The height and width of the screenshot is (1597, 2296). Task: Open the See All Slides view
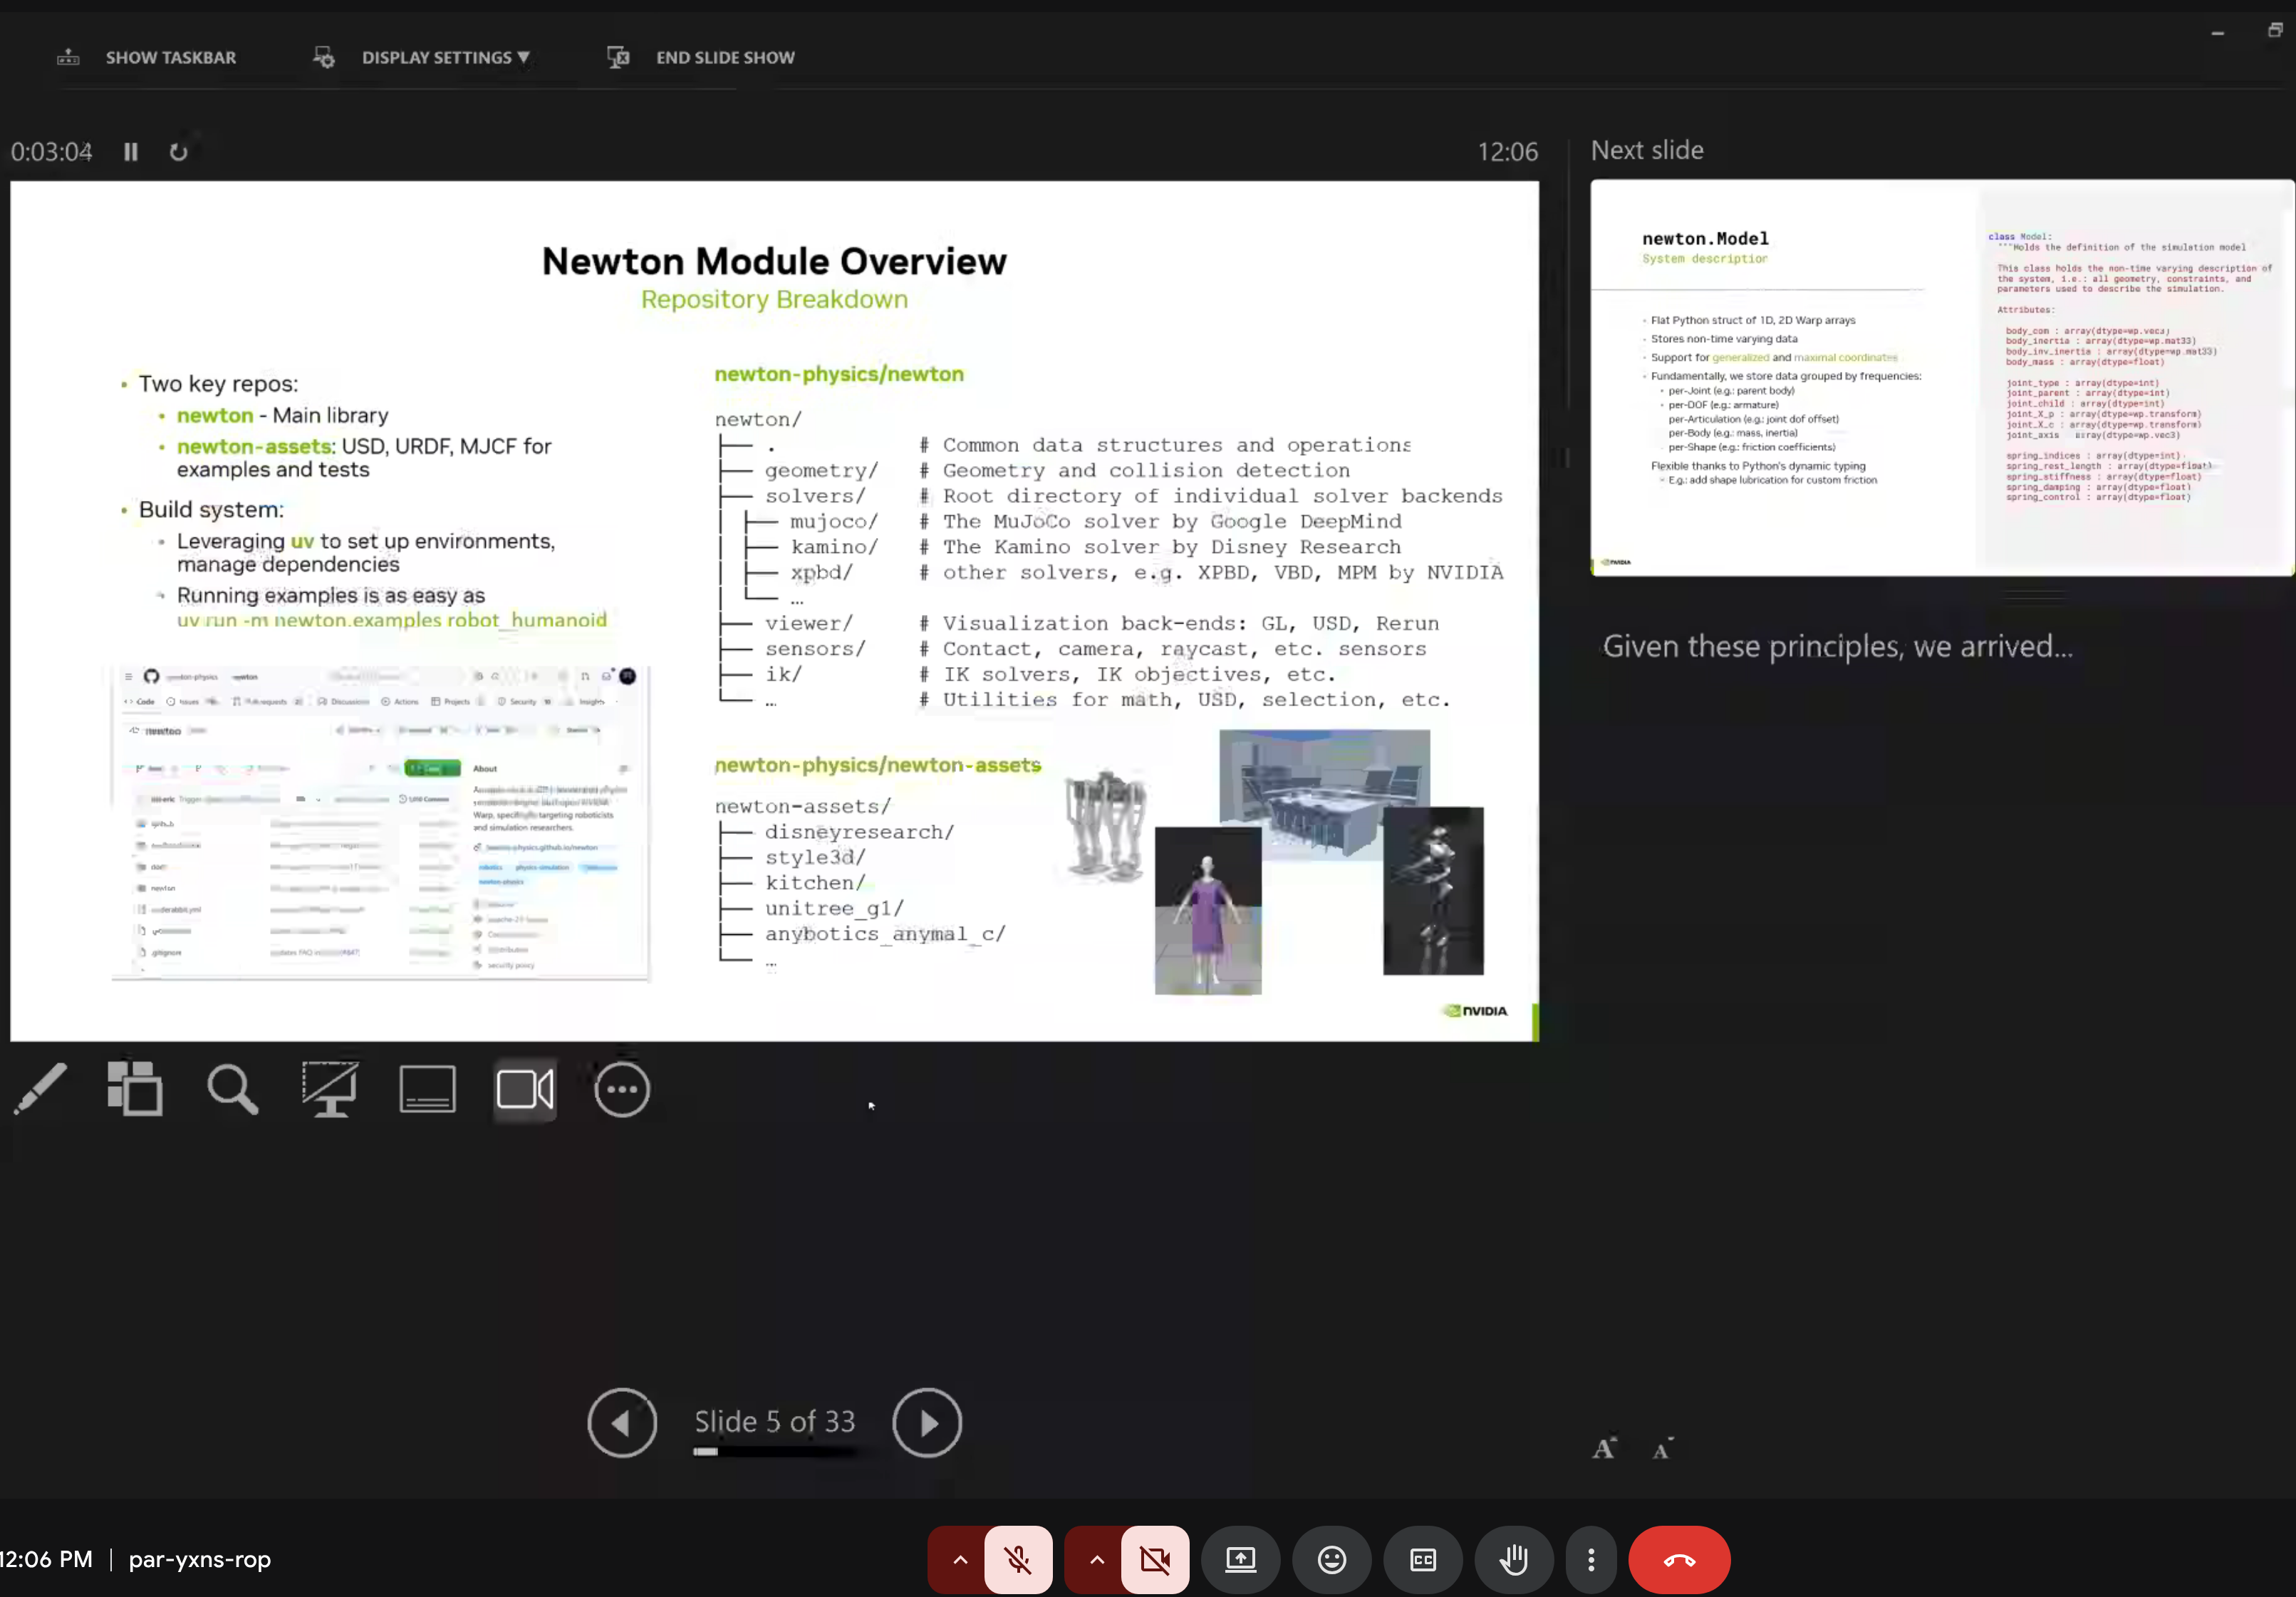(134, 1089)
